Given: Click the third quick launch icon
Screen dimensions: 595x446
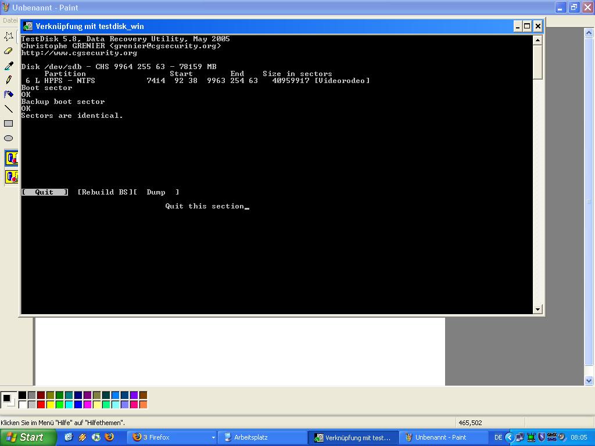Looking at the screenshot, I should point(96,437).
